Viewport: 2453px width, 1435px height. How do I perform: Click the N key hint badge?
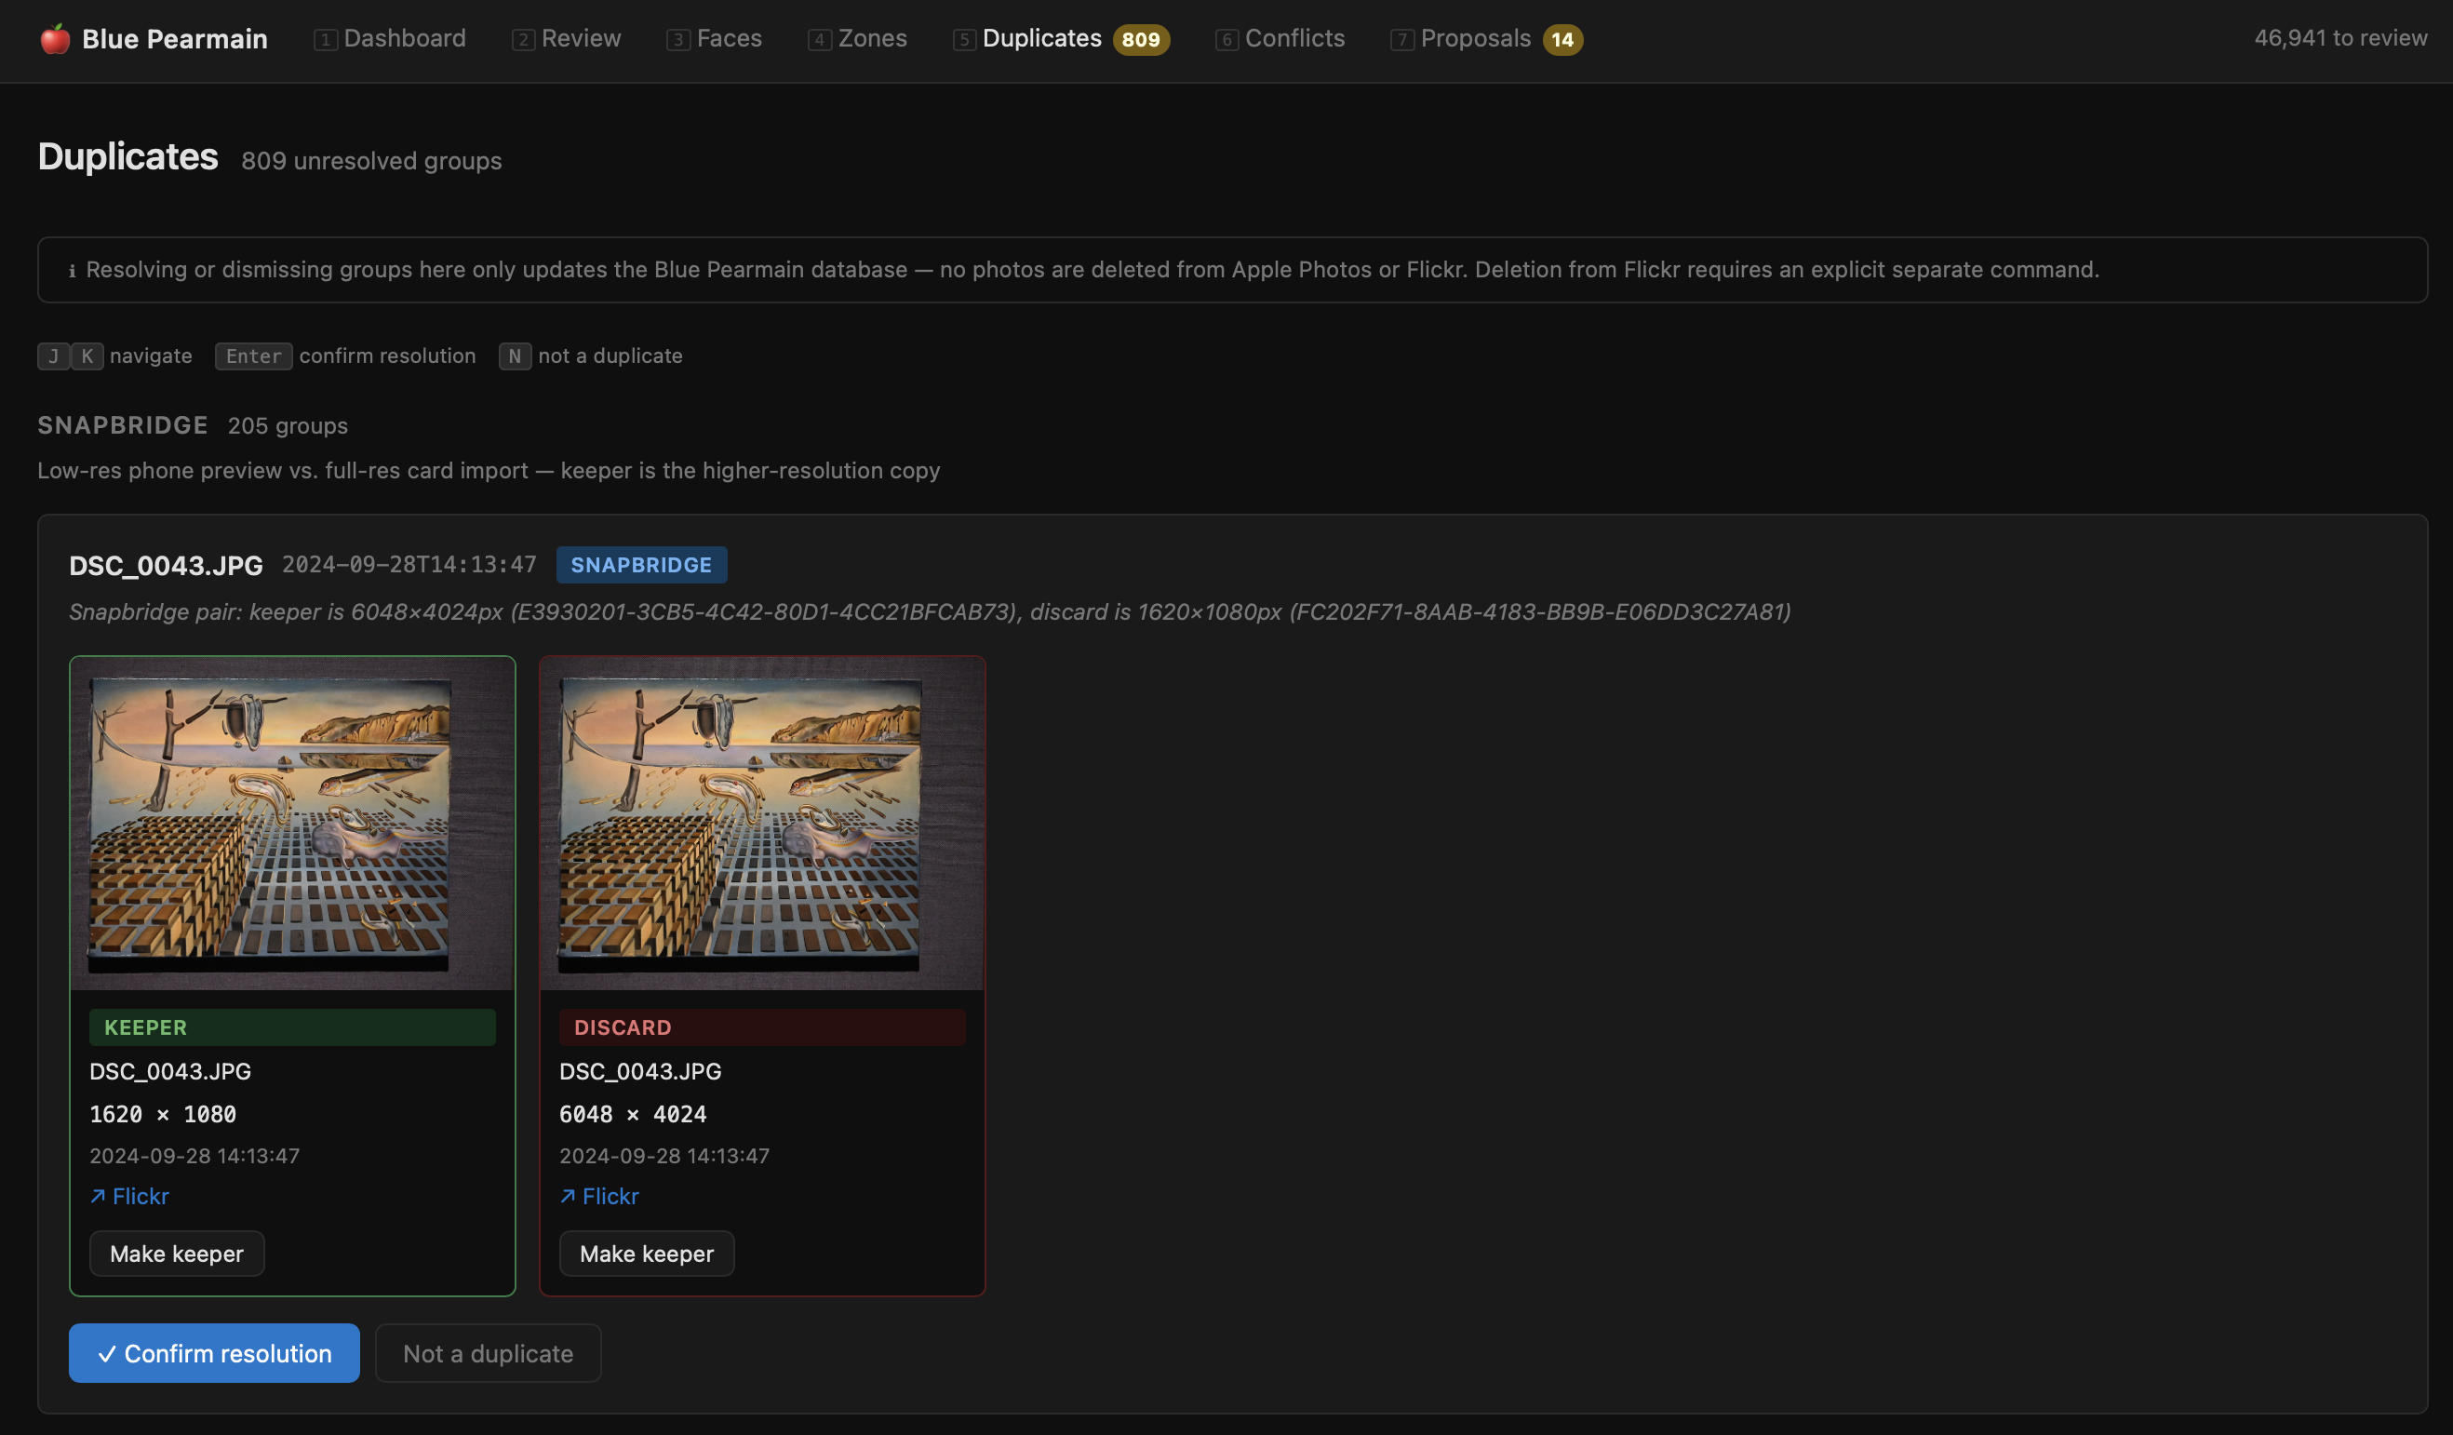[515, 356]
